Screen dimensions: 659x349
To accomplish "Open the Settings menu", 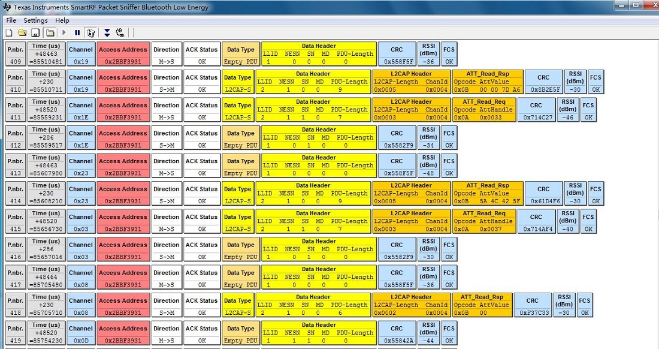I will pyautogui.click(x=35, y=20).
